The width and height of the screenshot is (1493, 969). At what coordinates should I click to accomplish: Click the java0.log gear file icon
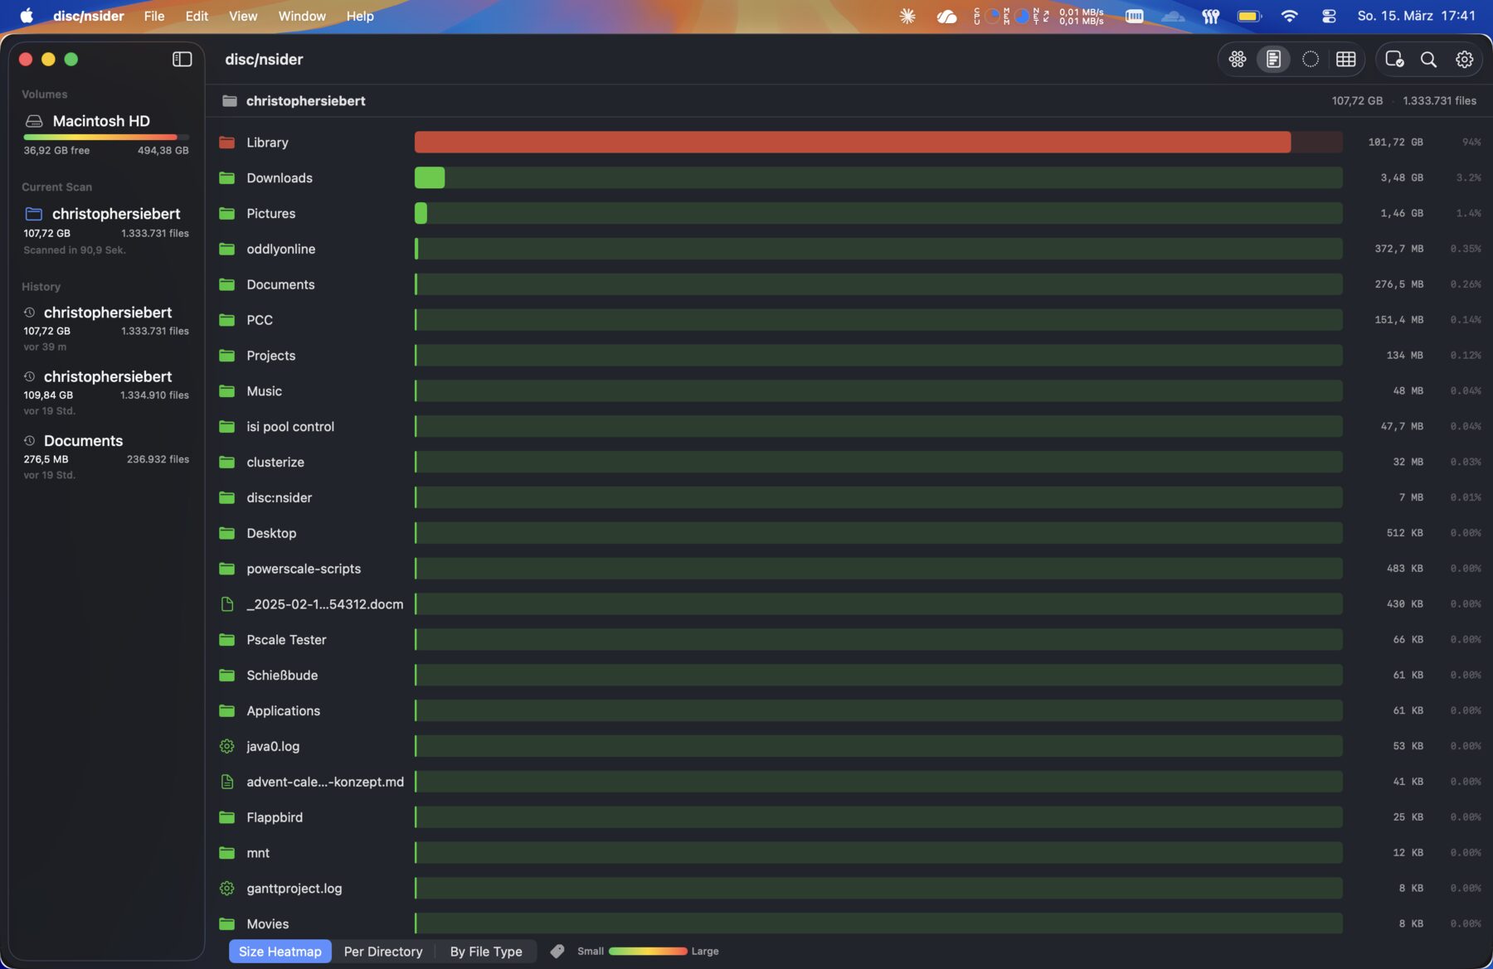point(226,746)
